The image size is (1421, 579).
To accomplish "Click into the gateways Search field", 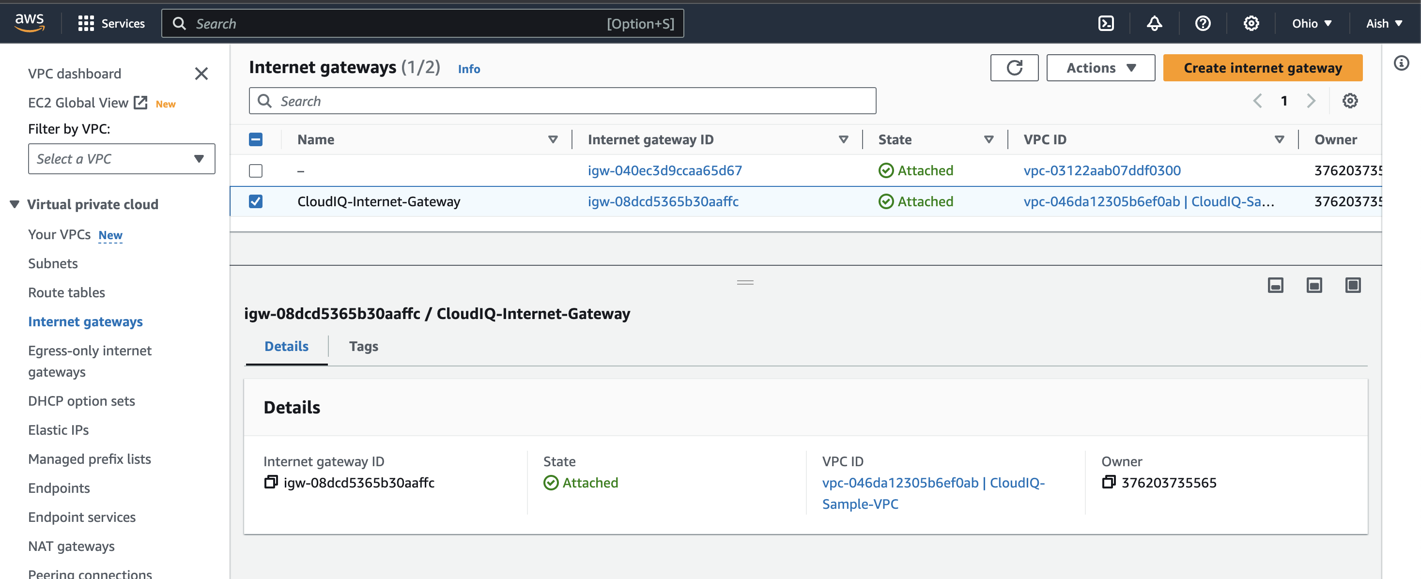I will point(563,101).
